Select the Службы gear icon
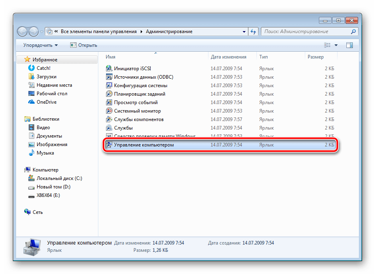This screenshot has height=274, width=375. 109,128
